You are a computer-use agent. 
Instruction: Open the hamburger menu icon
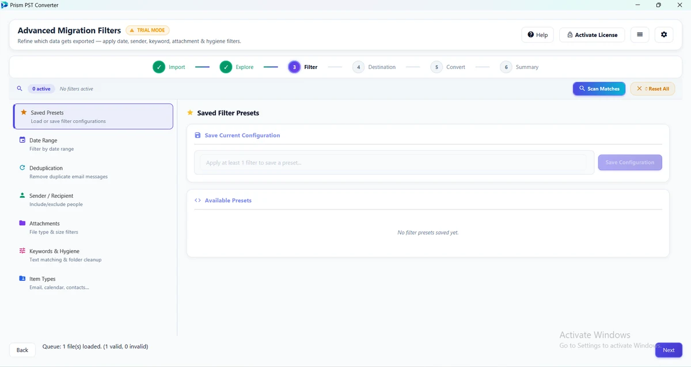(640, 35)
